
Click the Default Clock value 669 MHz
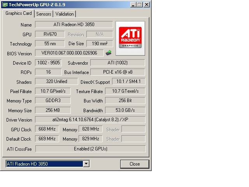click(x=47, y=139)
